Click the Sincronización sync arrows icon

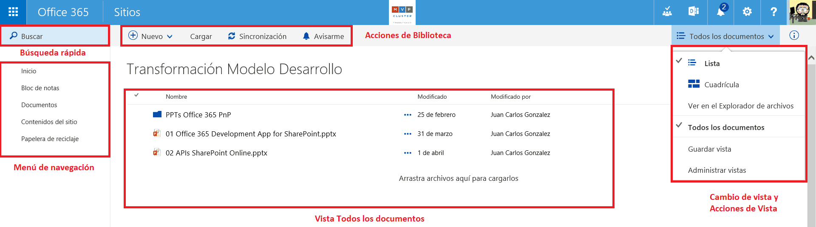[x=232, y=36]
